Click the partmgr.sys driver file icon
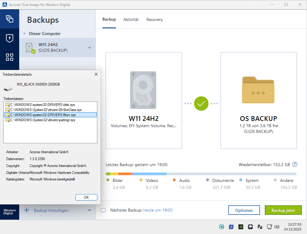Image resolution: width=307 pixels, height=234 pixels. click(7, 120)
